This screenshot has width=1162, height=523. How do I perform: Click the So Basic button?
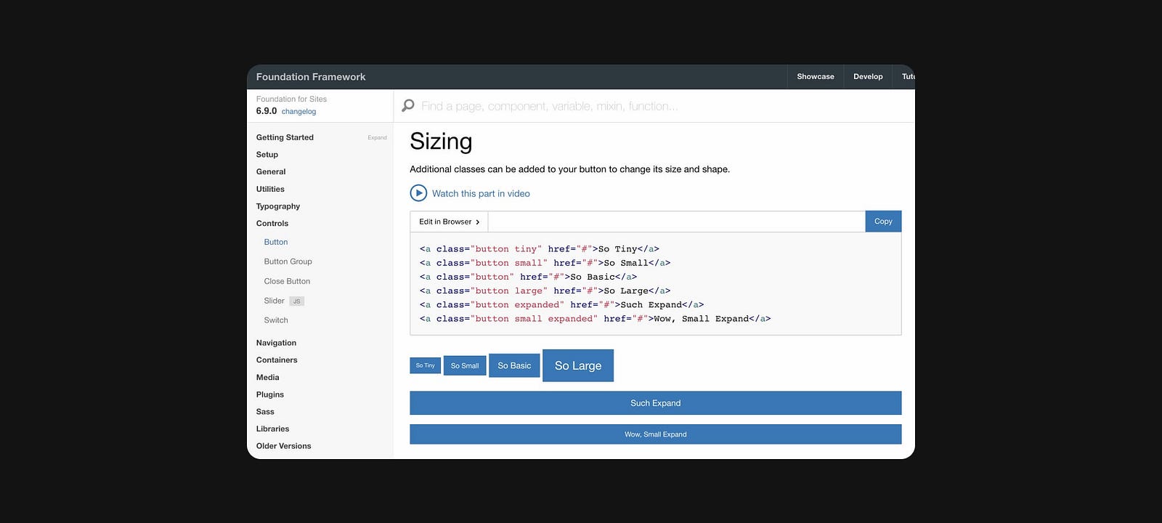514,365
